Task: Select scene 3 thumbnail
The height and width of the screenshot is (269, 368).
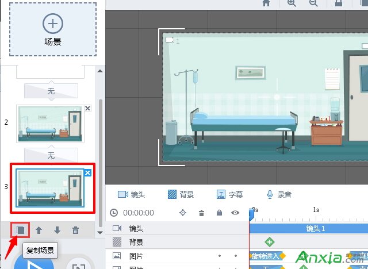Action: tap(50, 188)
